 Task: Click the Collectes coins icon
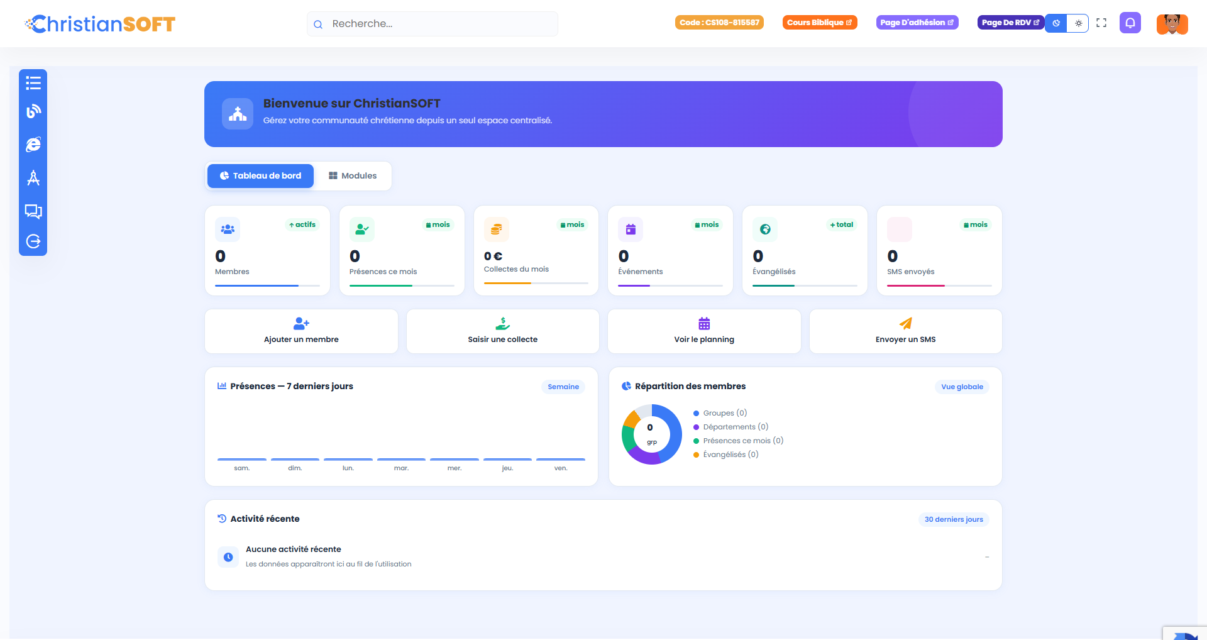497,229
